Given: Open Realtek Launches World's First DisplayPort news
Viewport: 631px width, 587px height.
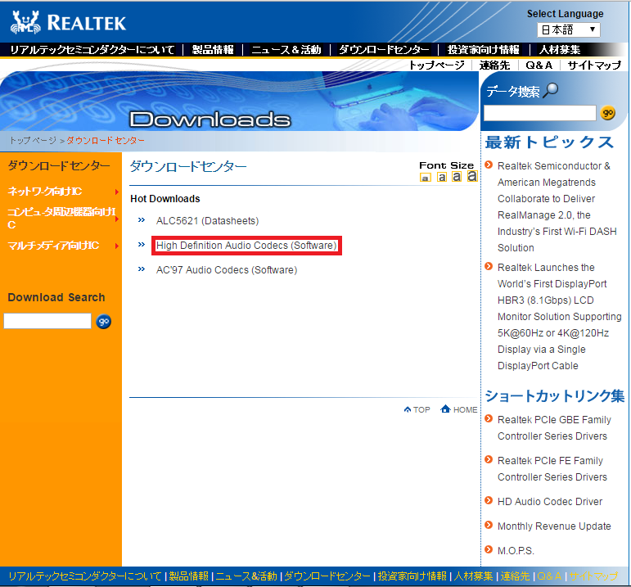Looking at the screenshot, I should coord(559,317).
